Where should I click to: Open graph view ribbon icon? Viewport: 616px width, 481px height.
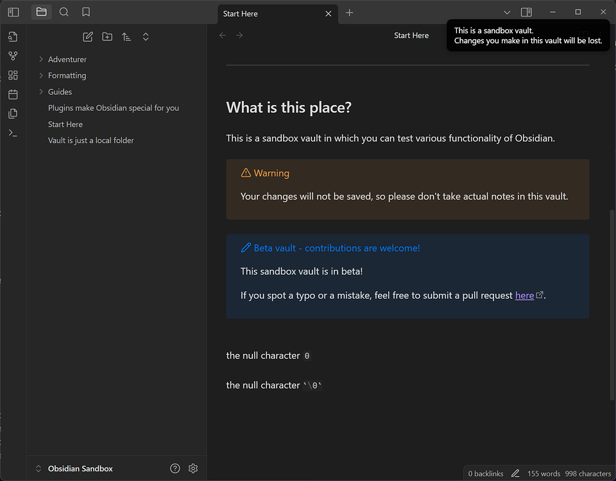[x=13, y=56]
